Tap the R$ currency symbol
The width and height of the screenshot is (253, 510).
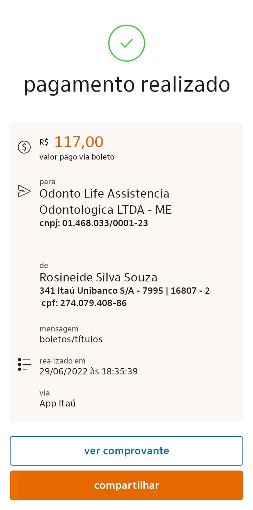(44, 142)
